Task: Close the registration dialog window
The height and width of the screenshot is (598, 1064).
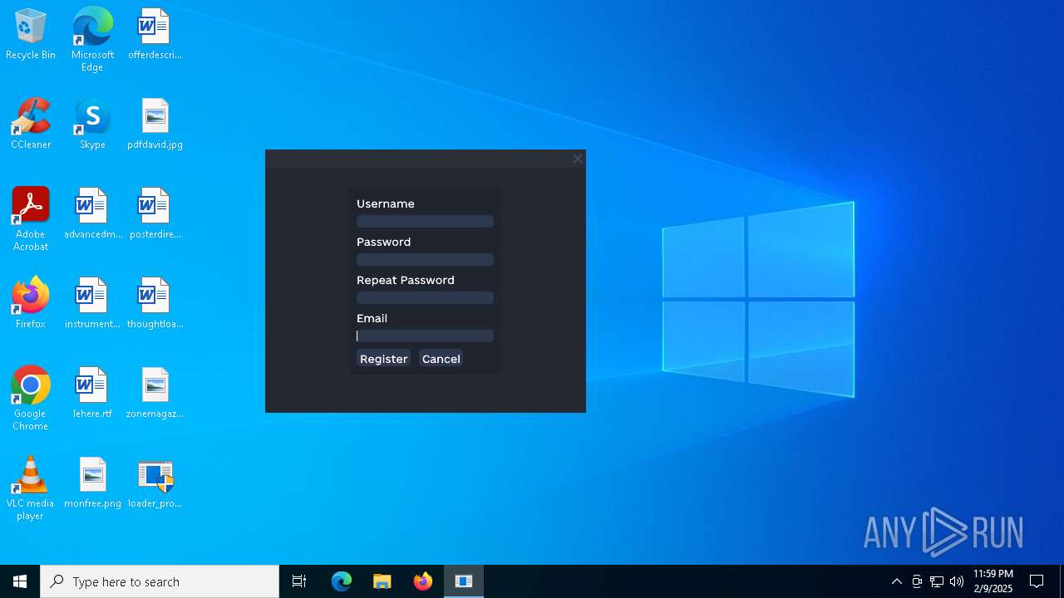Action: tap(578, 159)
